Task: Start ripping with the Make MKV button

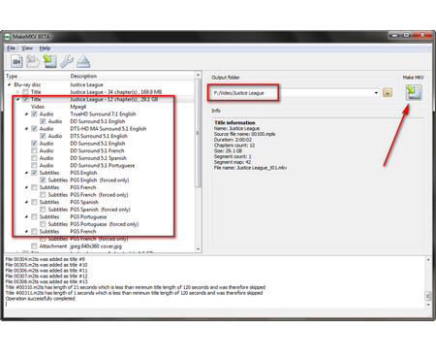Action: tap(414, 92)
